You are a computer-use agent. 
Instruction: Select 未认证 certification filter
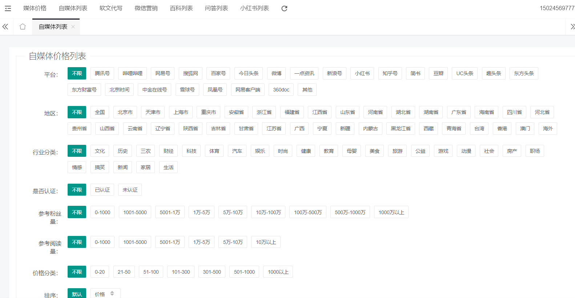[130, 190]
